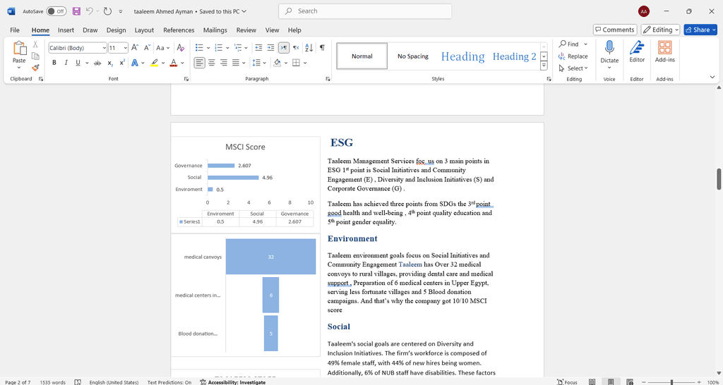Toggle Underline formatting

click(78, 63)
